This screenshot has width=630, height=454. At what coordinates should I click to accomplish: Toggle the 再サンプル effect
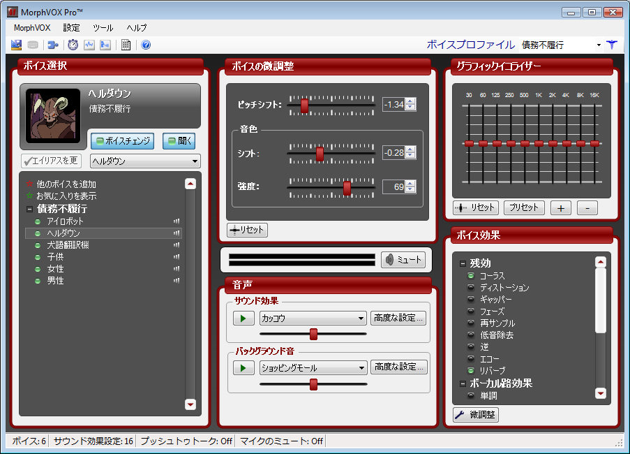[472, 323]
